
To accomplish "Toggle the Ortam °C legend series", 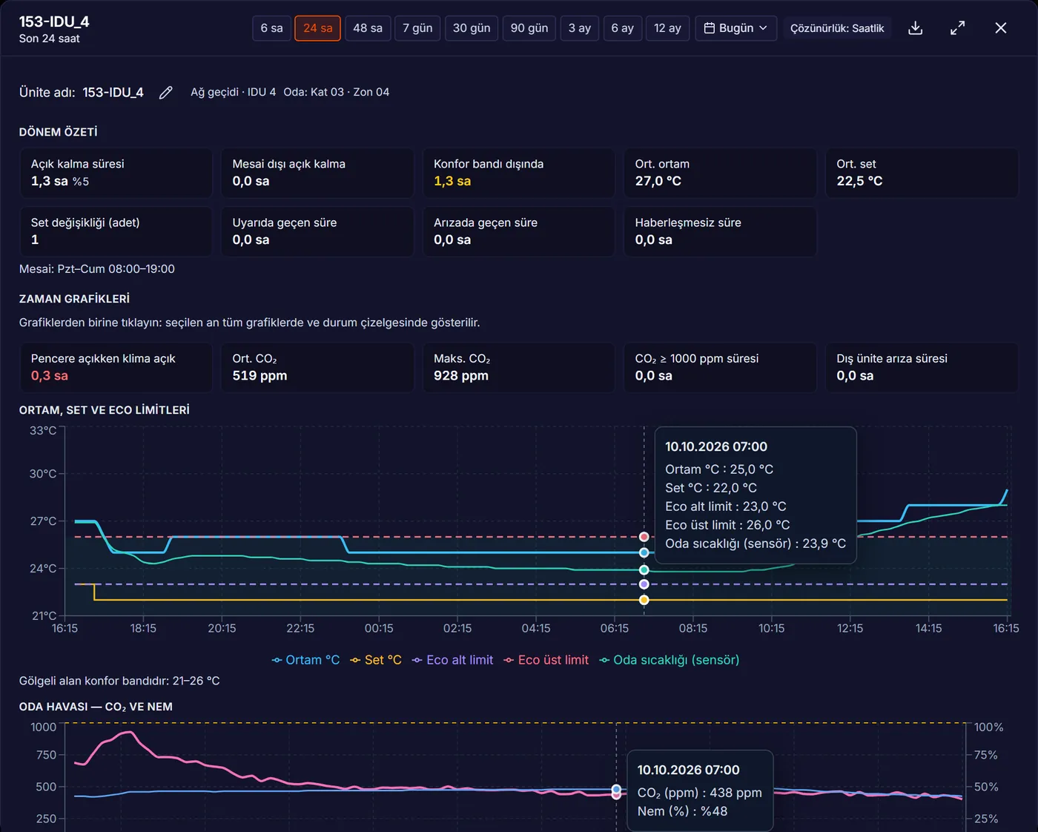I will coord(305,660).
